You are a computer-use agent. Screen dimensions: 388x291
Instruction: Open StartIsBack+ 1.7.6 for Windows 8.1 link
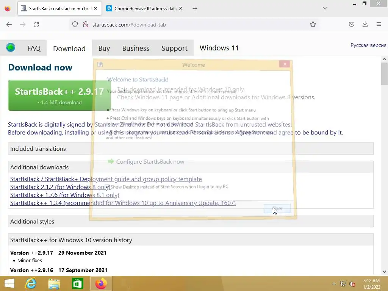[x=64, y=195]
